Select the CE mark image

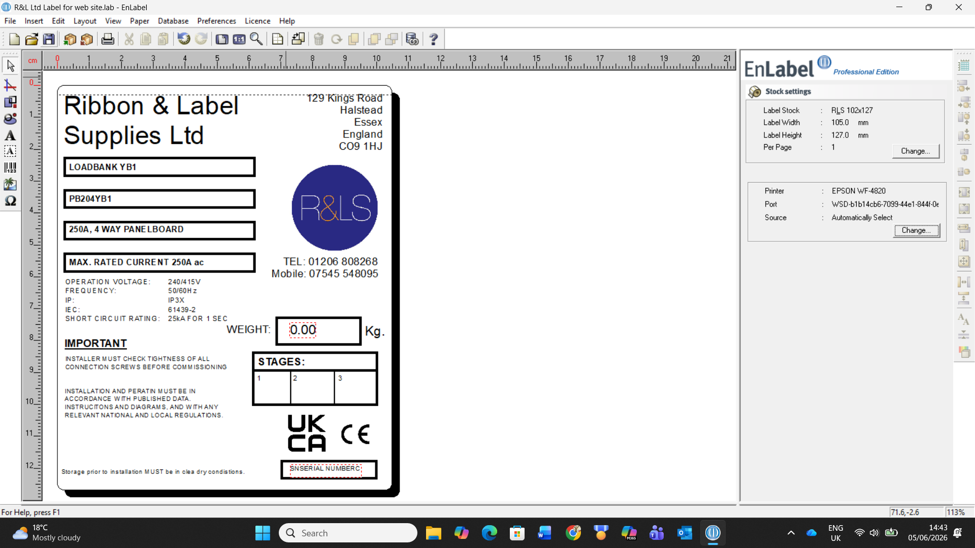pyautogui.click(x=355, y=434)
